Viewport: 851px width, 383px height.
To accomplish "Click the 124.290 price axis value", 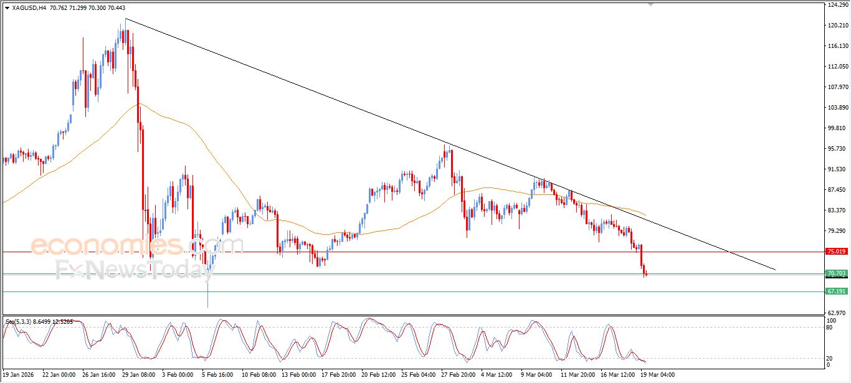I will pyautogui.click(x=838, y=5).
